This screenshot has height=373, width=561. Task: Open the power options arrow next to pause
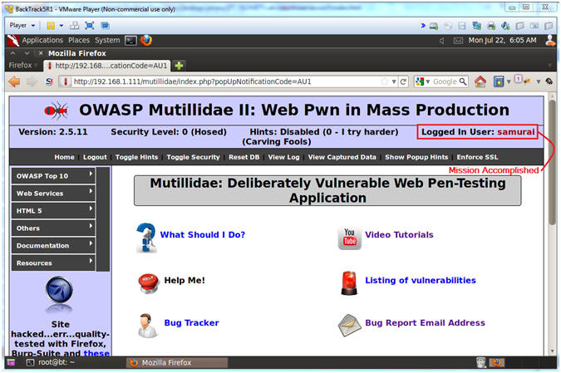pos(62,26)
